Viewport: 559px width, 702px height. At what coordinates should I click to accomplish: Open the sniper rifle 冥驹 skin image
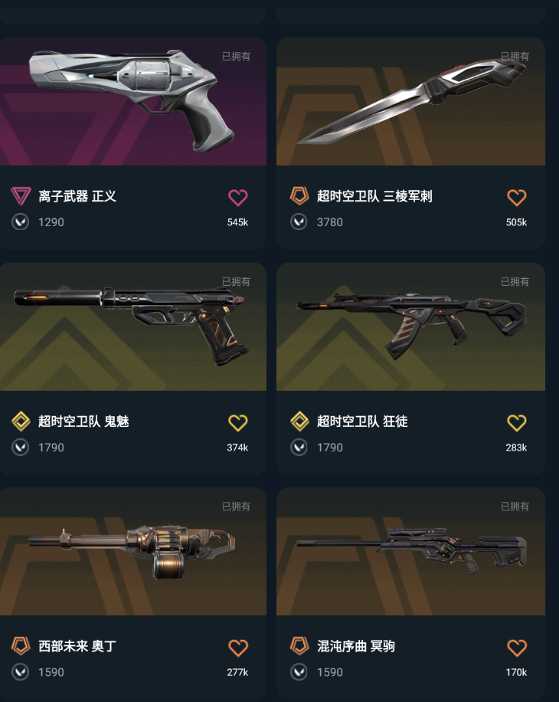point(410,552)
